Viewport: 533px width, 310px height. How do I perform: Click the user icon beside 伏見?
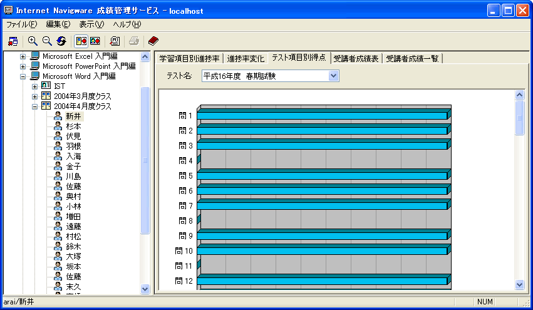click(58, 136)
